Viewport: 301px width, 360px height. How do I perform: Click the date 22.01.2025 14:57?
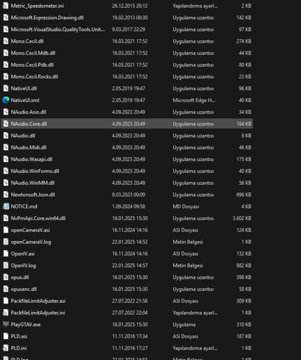130,265
